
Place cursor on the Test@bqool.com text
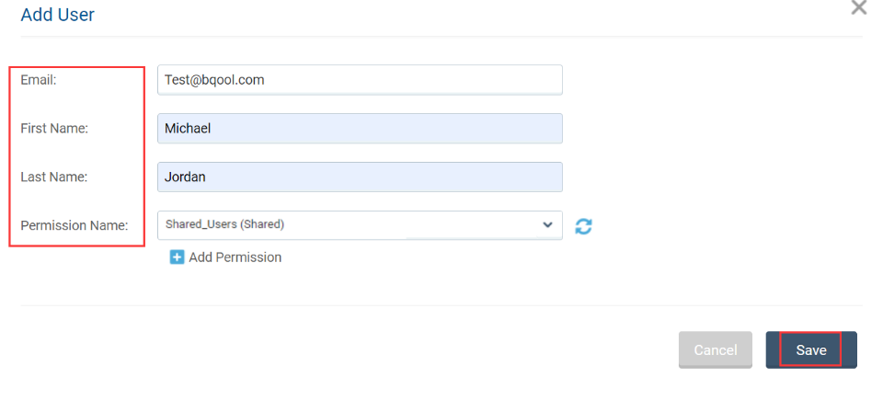point(214,80)
